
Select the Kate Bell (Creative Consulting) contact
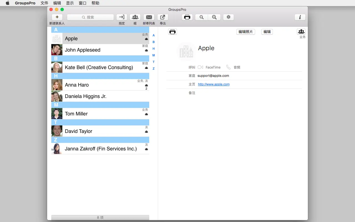[98, 67]
